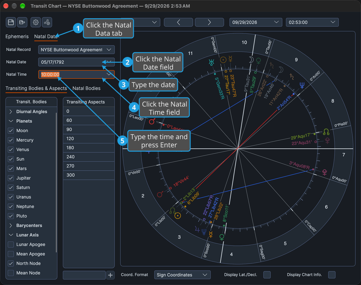Image resolution: width=361 pixels, height=285 pixels.
Task: Select the 240 transiting aspect row
Action: coord(89,157)
